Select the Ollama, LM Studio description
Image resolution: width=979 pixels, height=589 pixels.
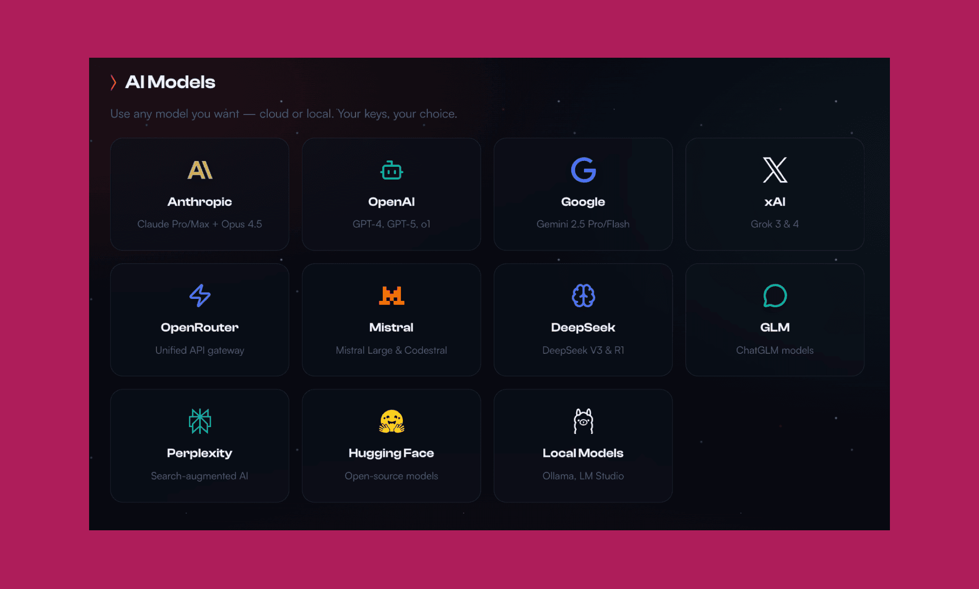point(583,476)
